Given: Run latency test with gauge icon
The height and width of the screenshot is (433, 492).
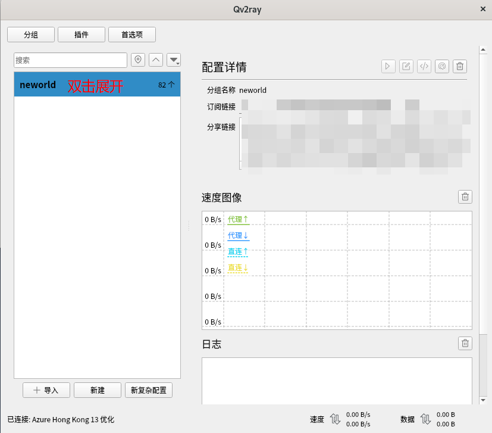Looking at the screenshot, I should click(442, 66).
